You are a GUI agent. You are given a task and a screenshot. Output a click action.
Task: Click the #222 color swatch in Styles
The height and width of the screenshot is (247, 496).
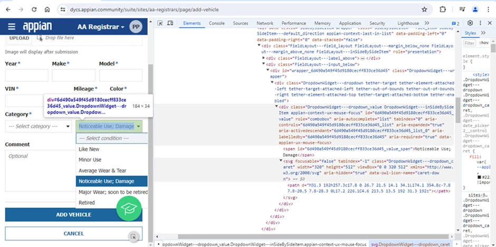pos(479,177)
